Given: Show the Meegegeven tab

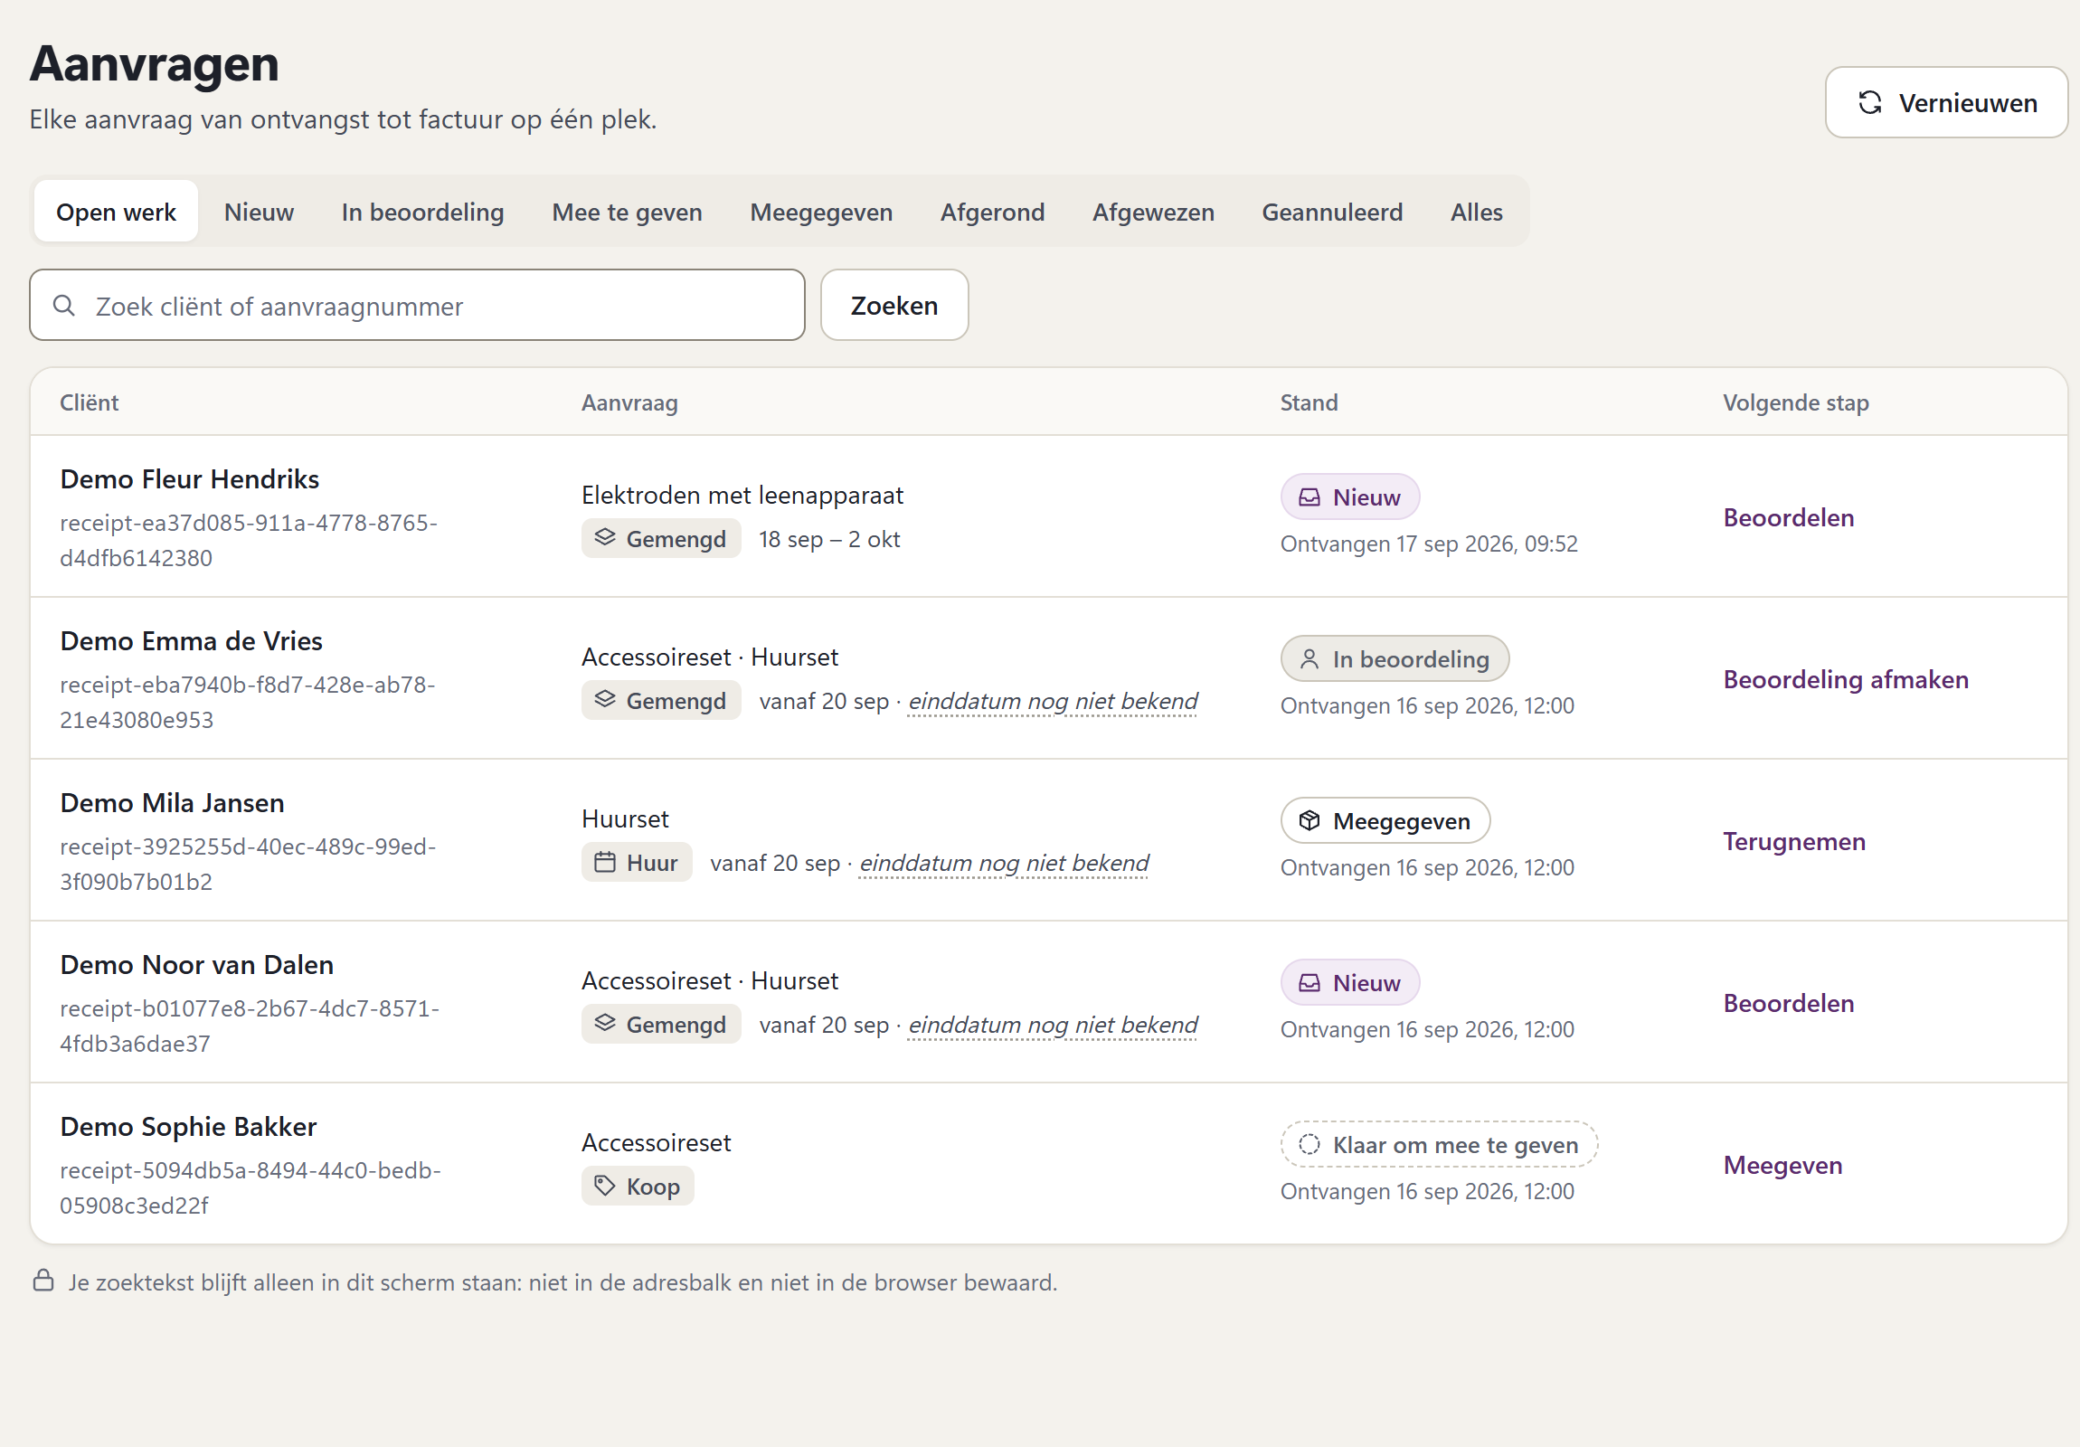Looking at the screenshot, I should [821, 211].
